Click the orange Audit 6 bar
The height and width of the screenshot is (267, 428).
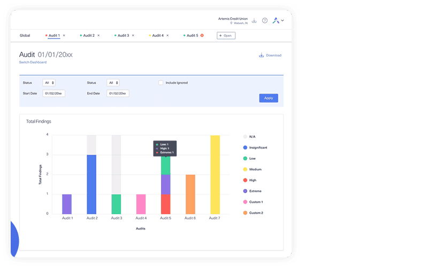[x=190, y=194]
